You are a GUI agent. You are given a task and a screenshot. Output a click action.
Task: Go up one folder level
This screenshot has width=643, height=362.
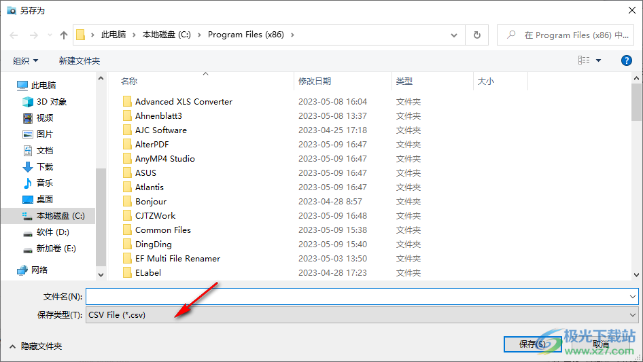coord(64,35)
